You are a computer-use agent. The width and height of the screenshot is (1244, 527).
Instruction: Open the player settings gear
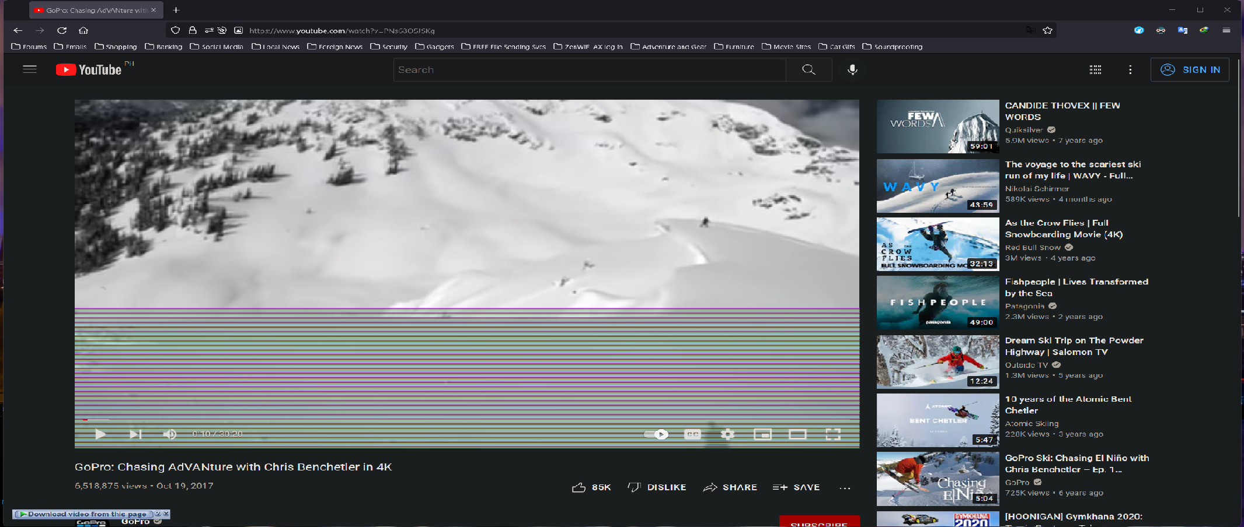pyautogui.click(x=727, y=434)
